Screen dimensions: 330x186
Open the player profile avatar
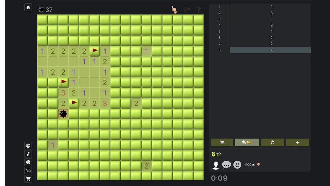215,165
